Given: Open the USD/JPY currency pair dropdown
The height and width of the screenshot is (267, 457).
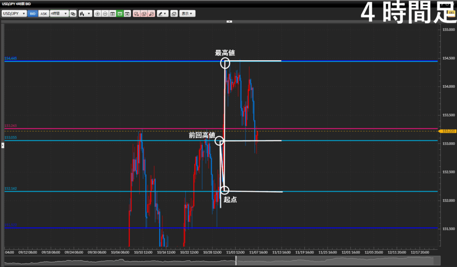Looking at the screenshot, I should [x=14, y=14].
